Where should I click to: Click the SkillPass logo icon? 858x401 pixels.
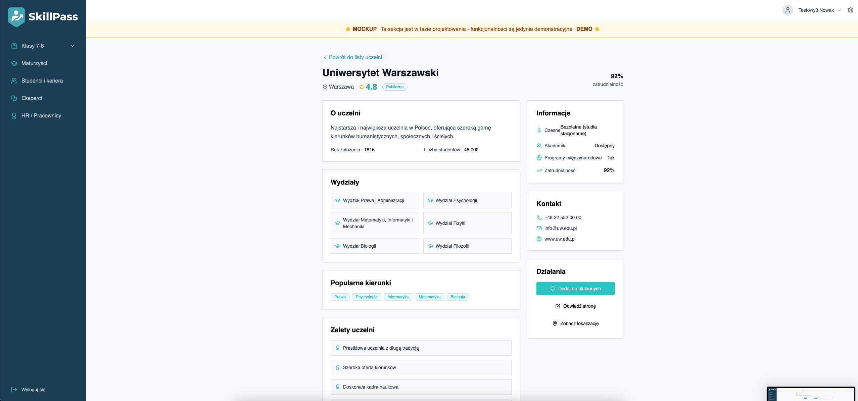pyautogui.click(x=16, y=17)
